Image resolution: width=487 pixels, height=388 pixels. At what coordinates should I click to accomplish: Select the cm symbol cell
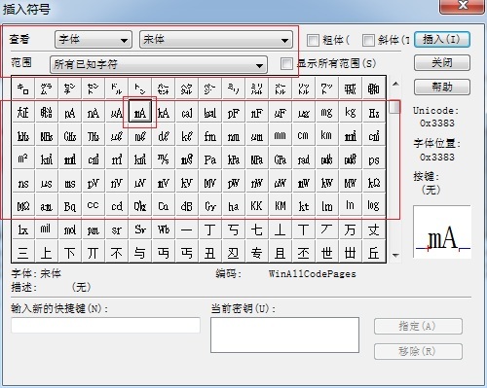304,136
